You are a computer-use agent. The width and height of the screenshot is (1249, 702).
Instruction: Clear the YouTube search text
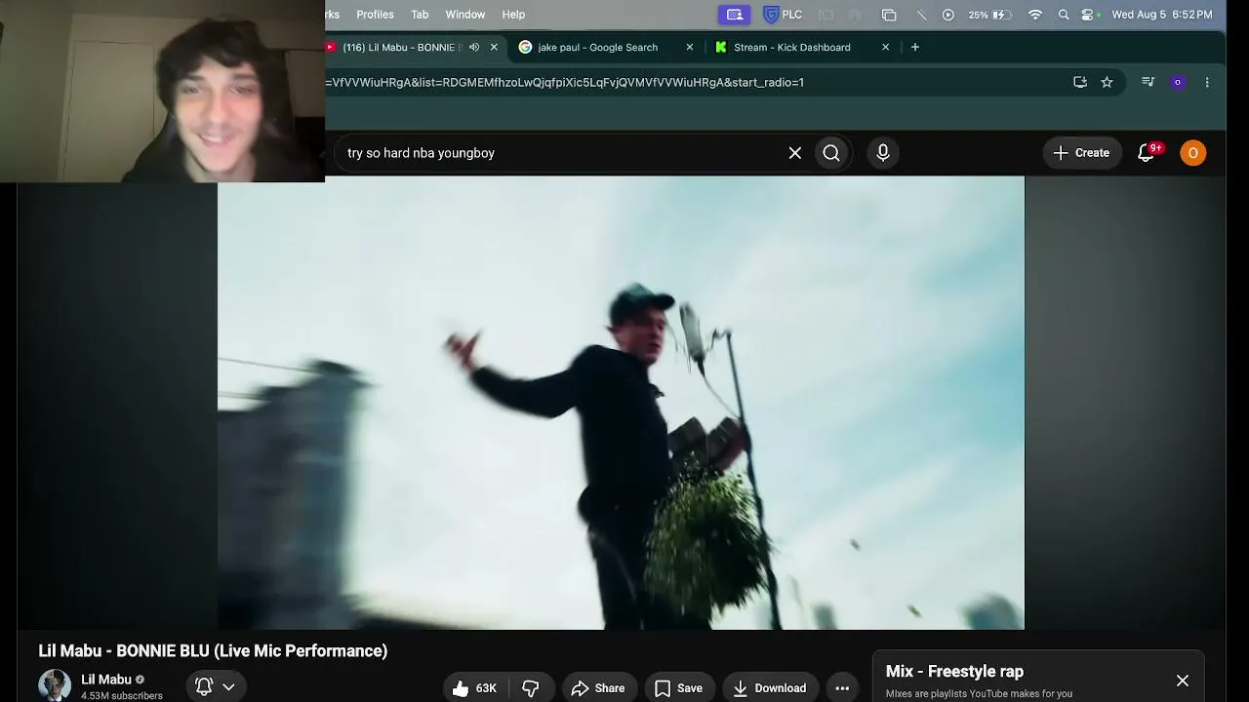tap(795, 153)
